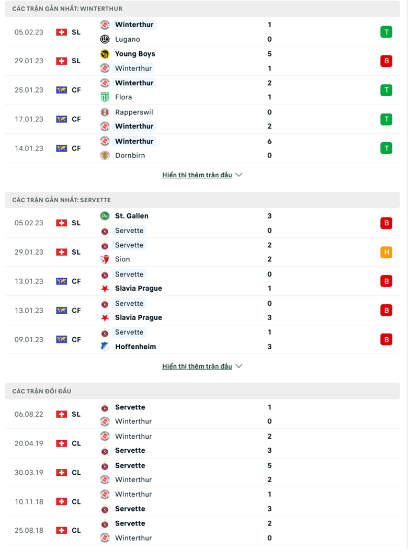Expand Servette's additional matches chevron
The height and width of the screenshot is (549, 408).
pos(239,366)
